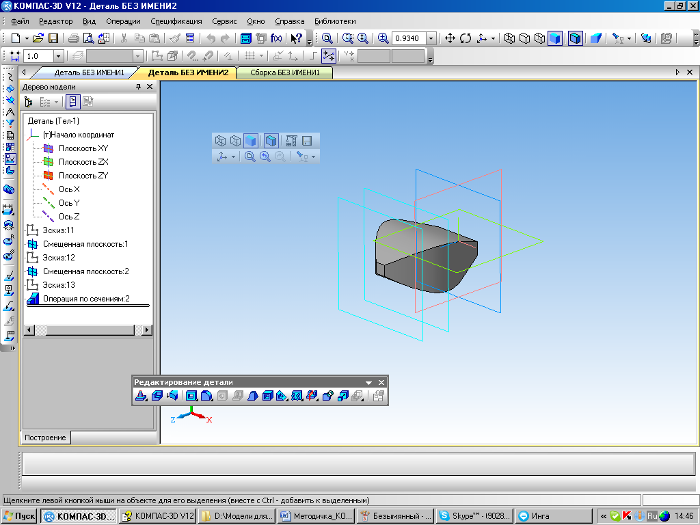This screenshot has height=525, width=700.
Task: Select Плоскость ZX in model tree
Action: coord(83,161)
